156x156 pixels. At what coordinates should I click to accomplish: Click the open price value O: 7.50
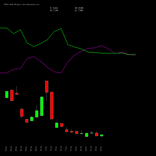click(54, 11)
